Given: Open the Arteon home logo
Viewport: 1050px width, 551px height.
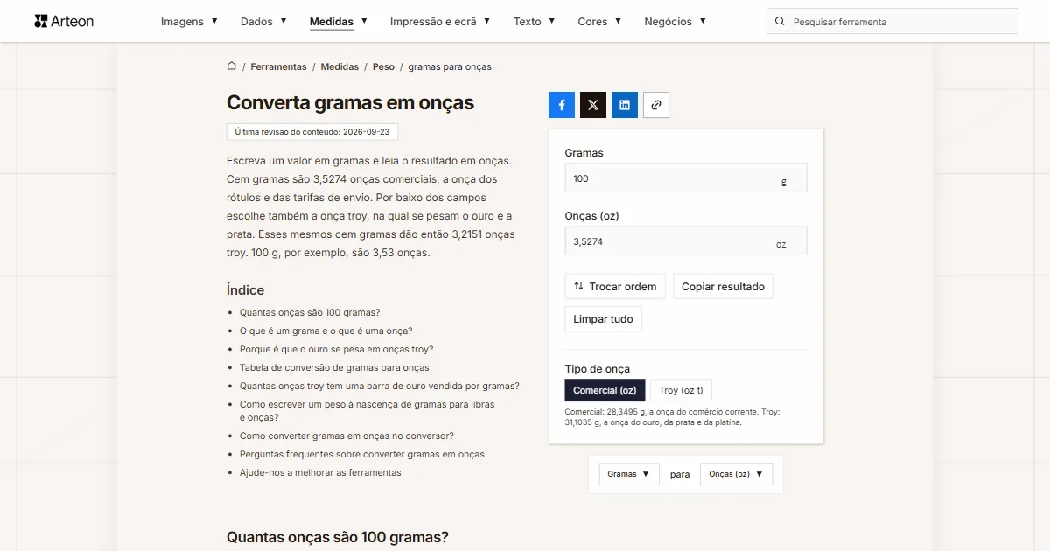Looking at the screenshot, I should click(64, 21).
